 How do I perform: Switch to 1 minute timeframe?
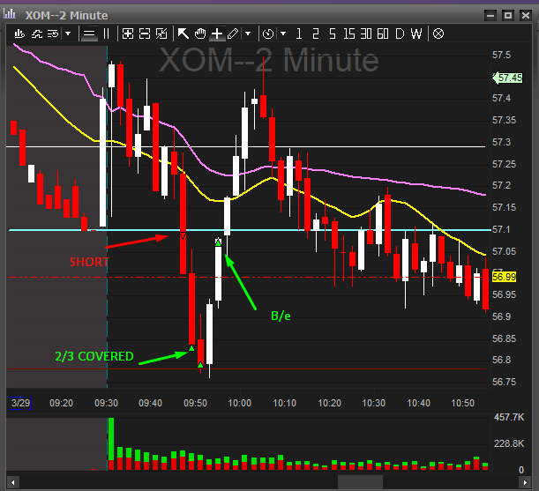[x=299, y=33]
